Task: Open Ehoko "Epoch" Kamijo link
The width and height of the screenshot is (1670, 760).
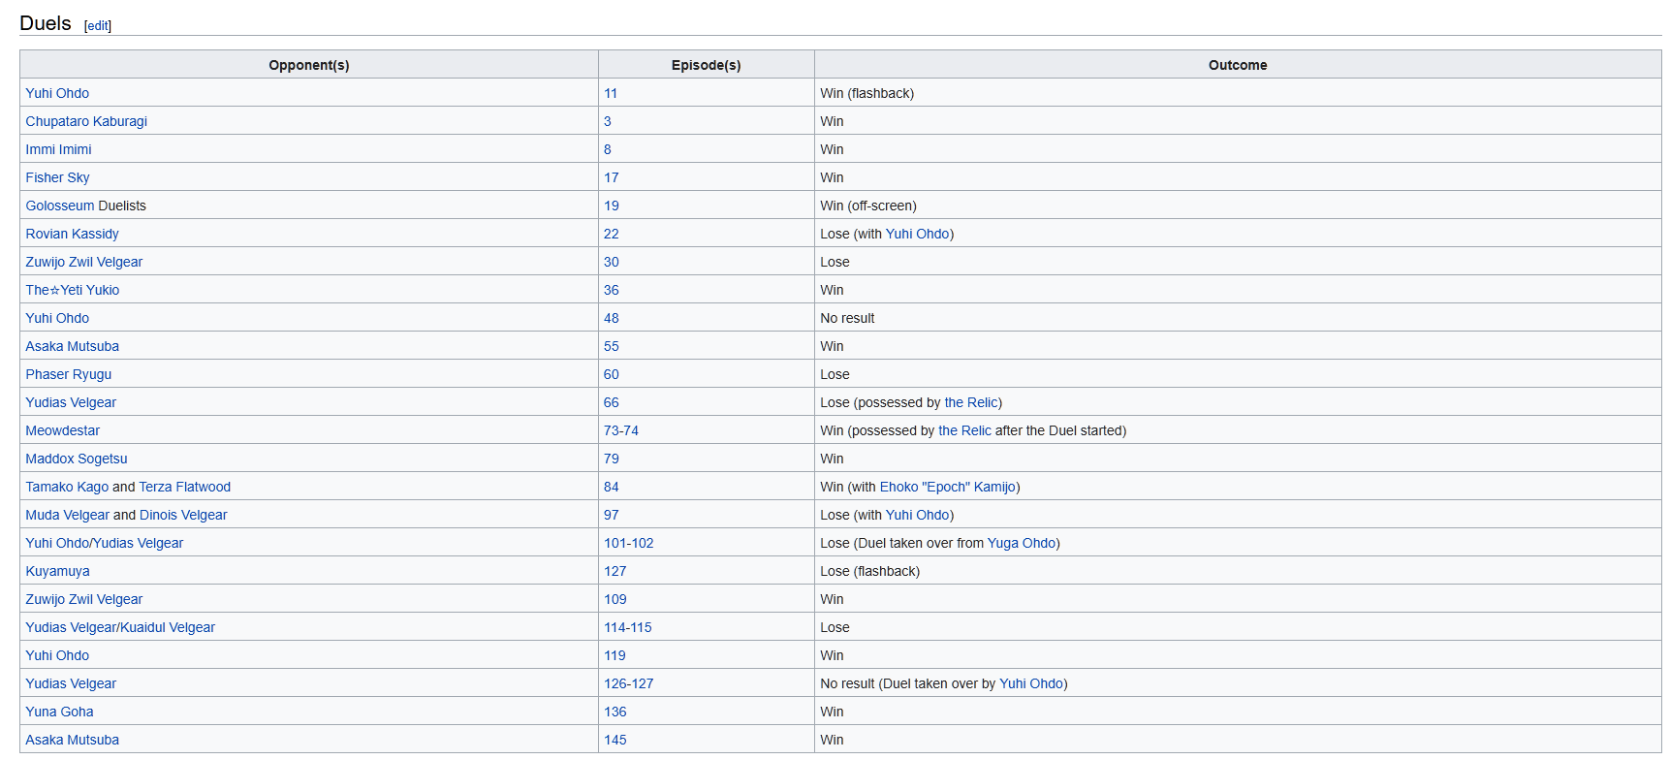Action: (948, 487)
